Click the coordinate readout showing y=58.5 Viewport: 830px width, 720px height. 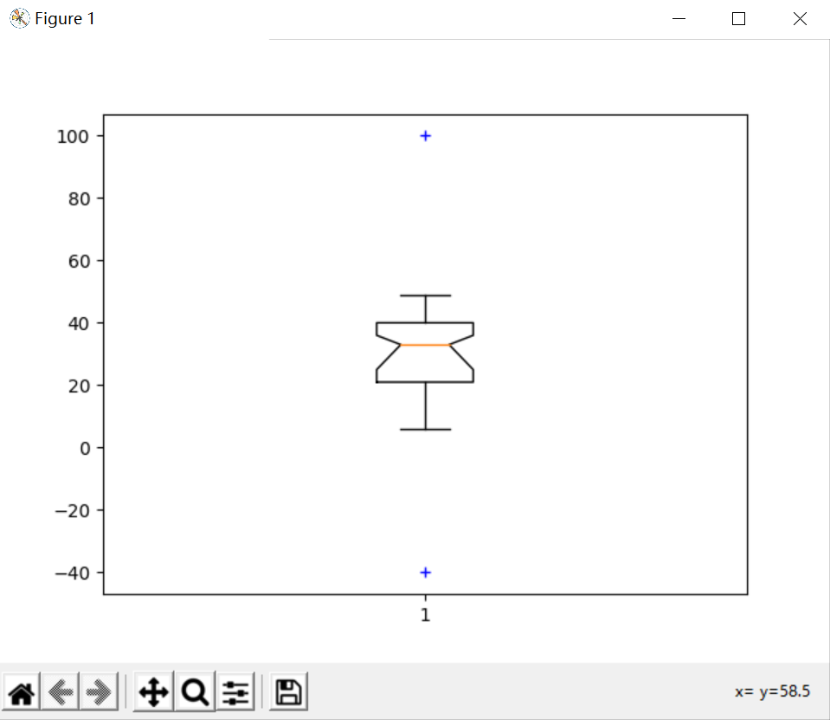click(771, 691)
